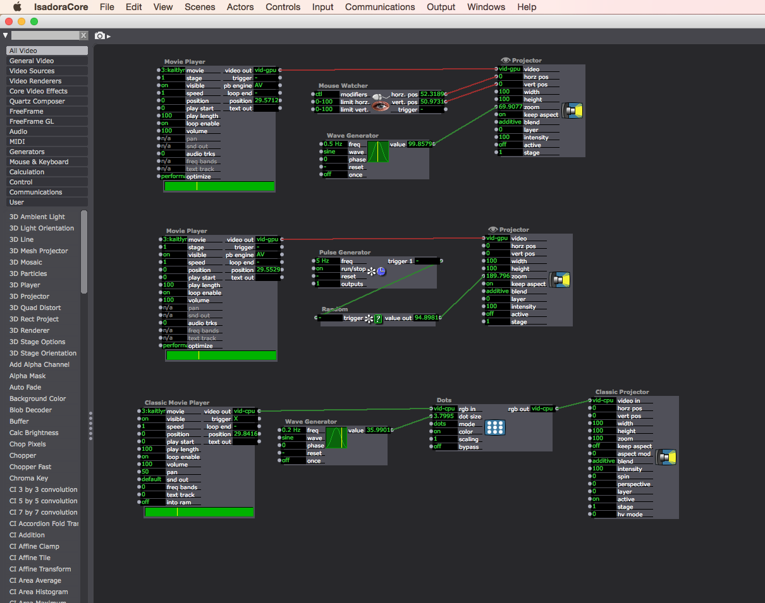Select the Generators category
Viewport: 765px width, 603px height.
point(47,152)
